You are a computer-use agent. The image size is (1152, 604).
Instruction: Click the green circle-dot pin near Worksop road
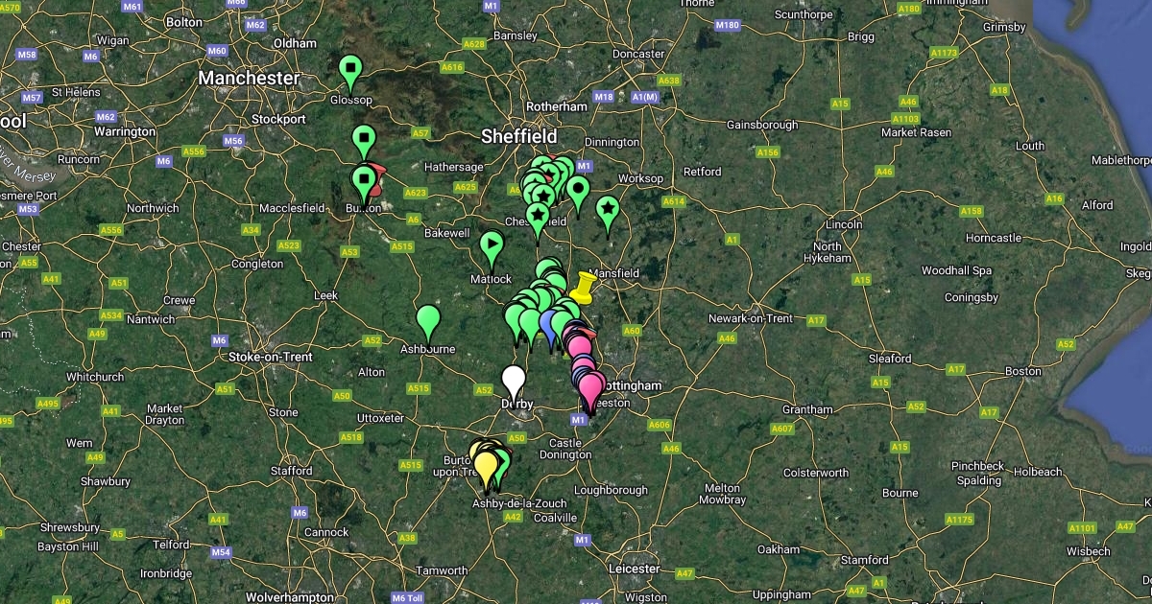[577, 191]
